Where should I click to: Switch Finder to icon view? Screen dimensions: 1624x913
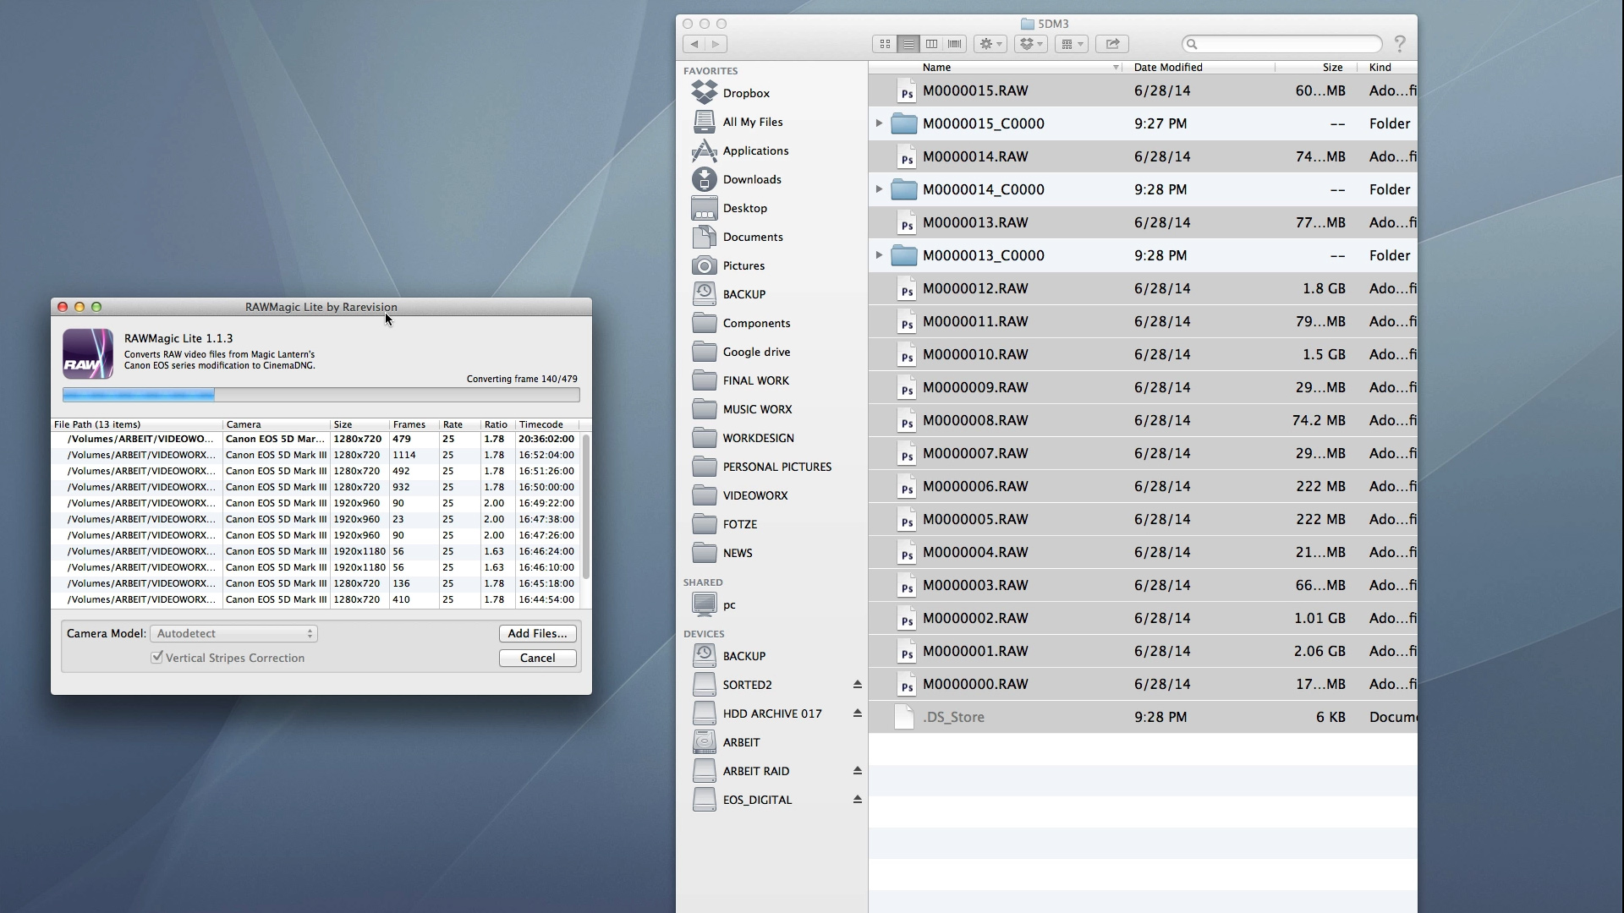click(x=885, y=44)
